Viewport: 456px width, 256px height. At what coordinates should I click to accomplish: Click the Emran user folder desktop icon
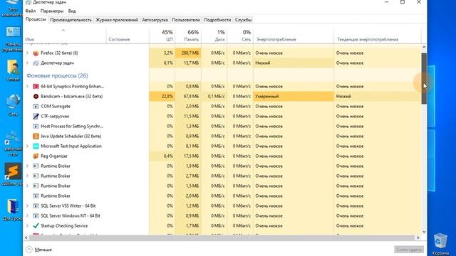pyautogui.click(x=13, y=70)
